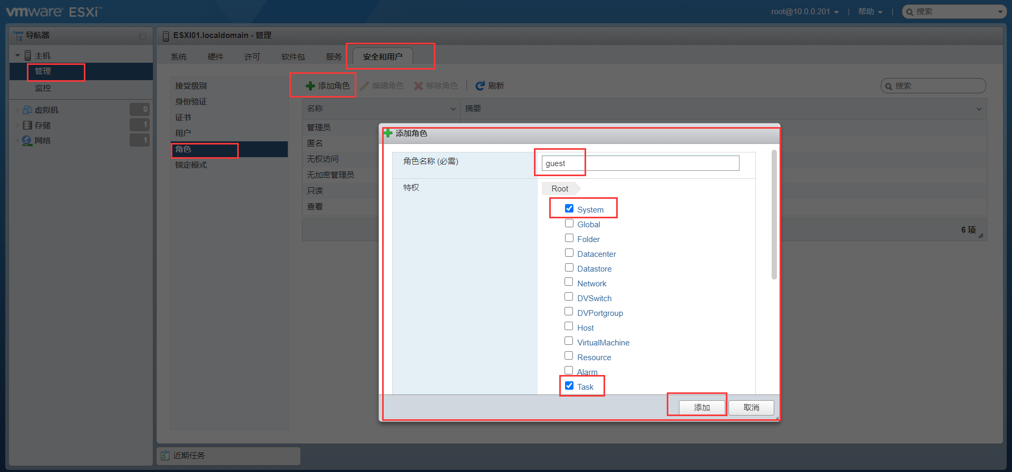This screenshot has width=1012, height=472.
Task: Click the blue Refresh arrow icon
Action: (x=480, y=86)
